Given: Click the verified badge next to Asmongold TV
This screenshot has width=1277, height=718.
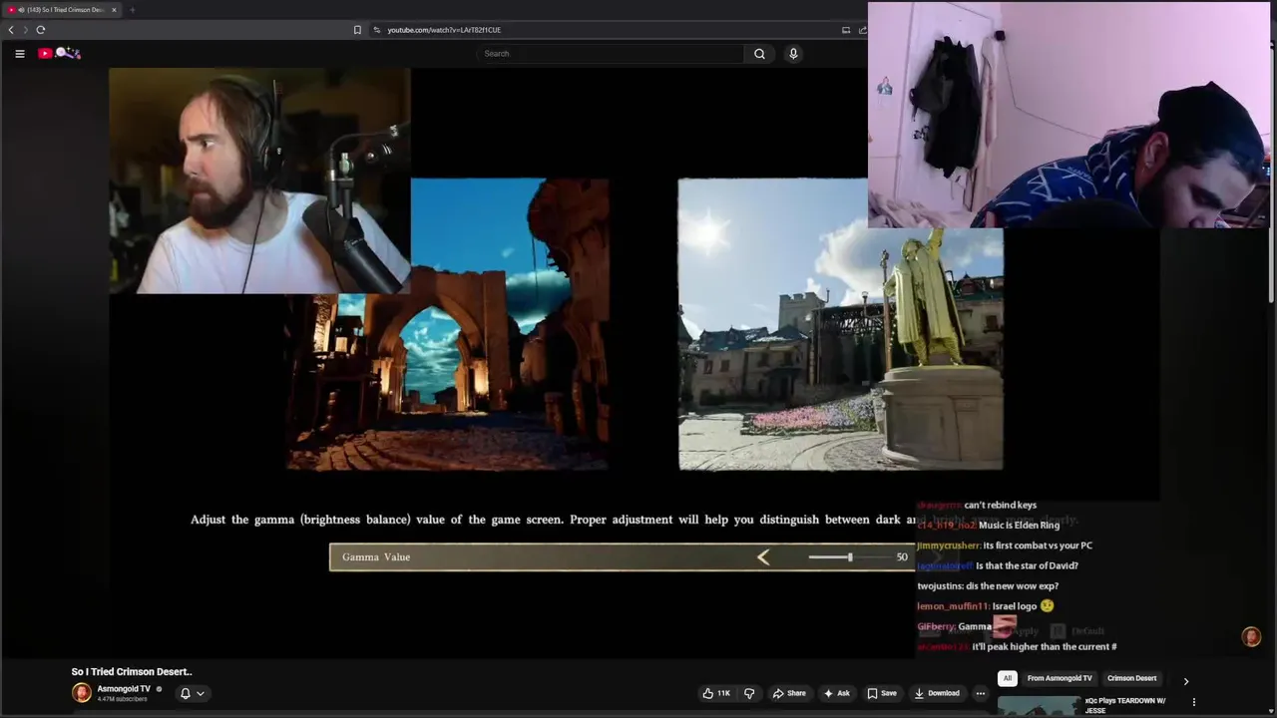Looking at the screenshot, I should click(159, 689).
